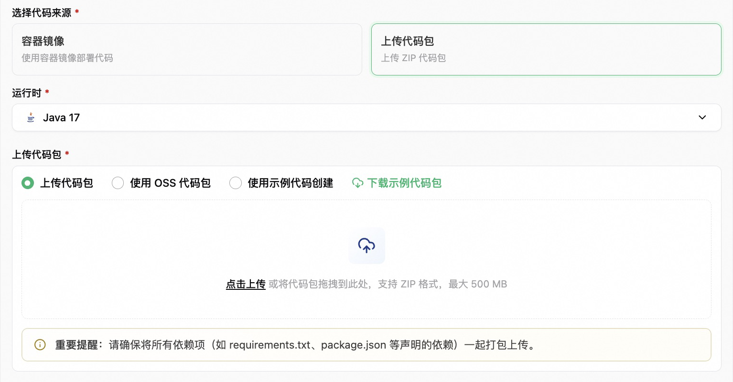Choose the 容器镜像 code source card
The height and width of the screenshot is (382, 733).
pyautogui.click(x=187, y=49)
